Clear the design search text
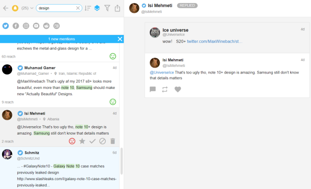The height and width of the screenshot is (189, 311). [78, 8]
